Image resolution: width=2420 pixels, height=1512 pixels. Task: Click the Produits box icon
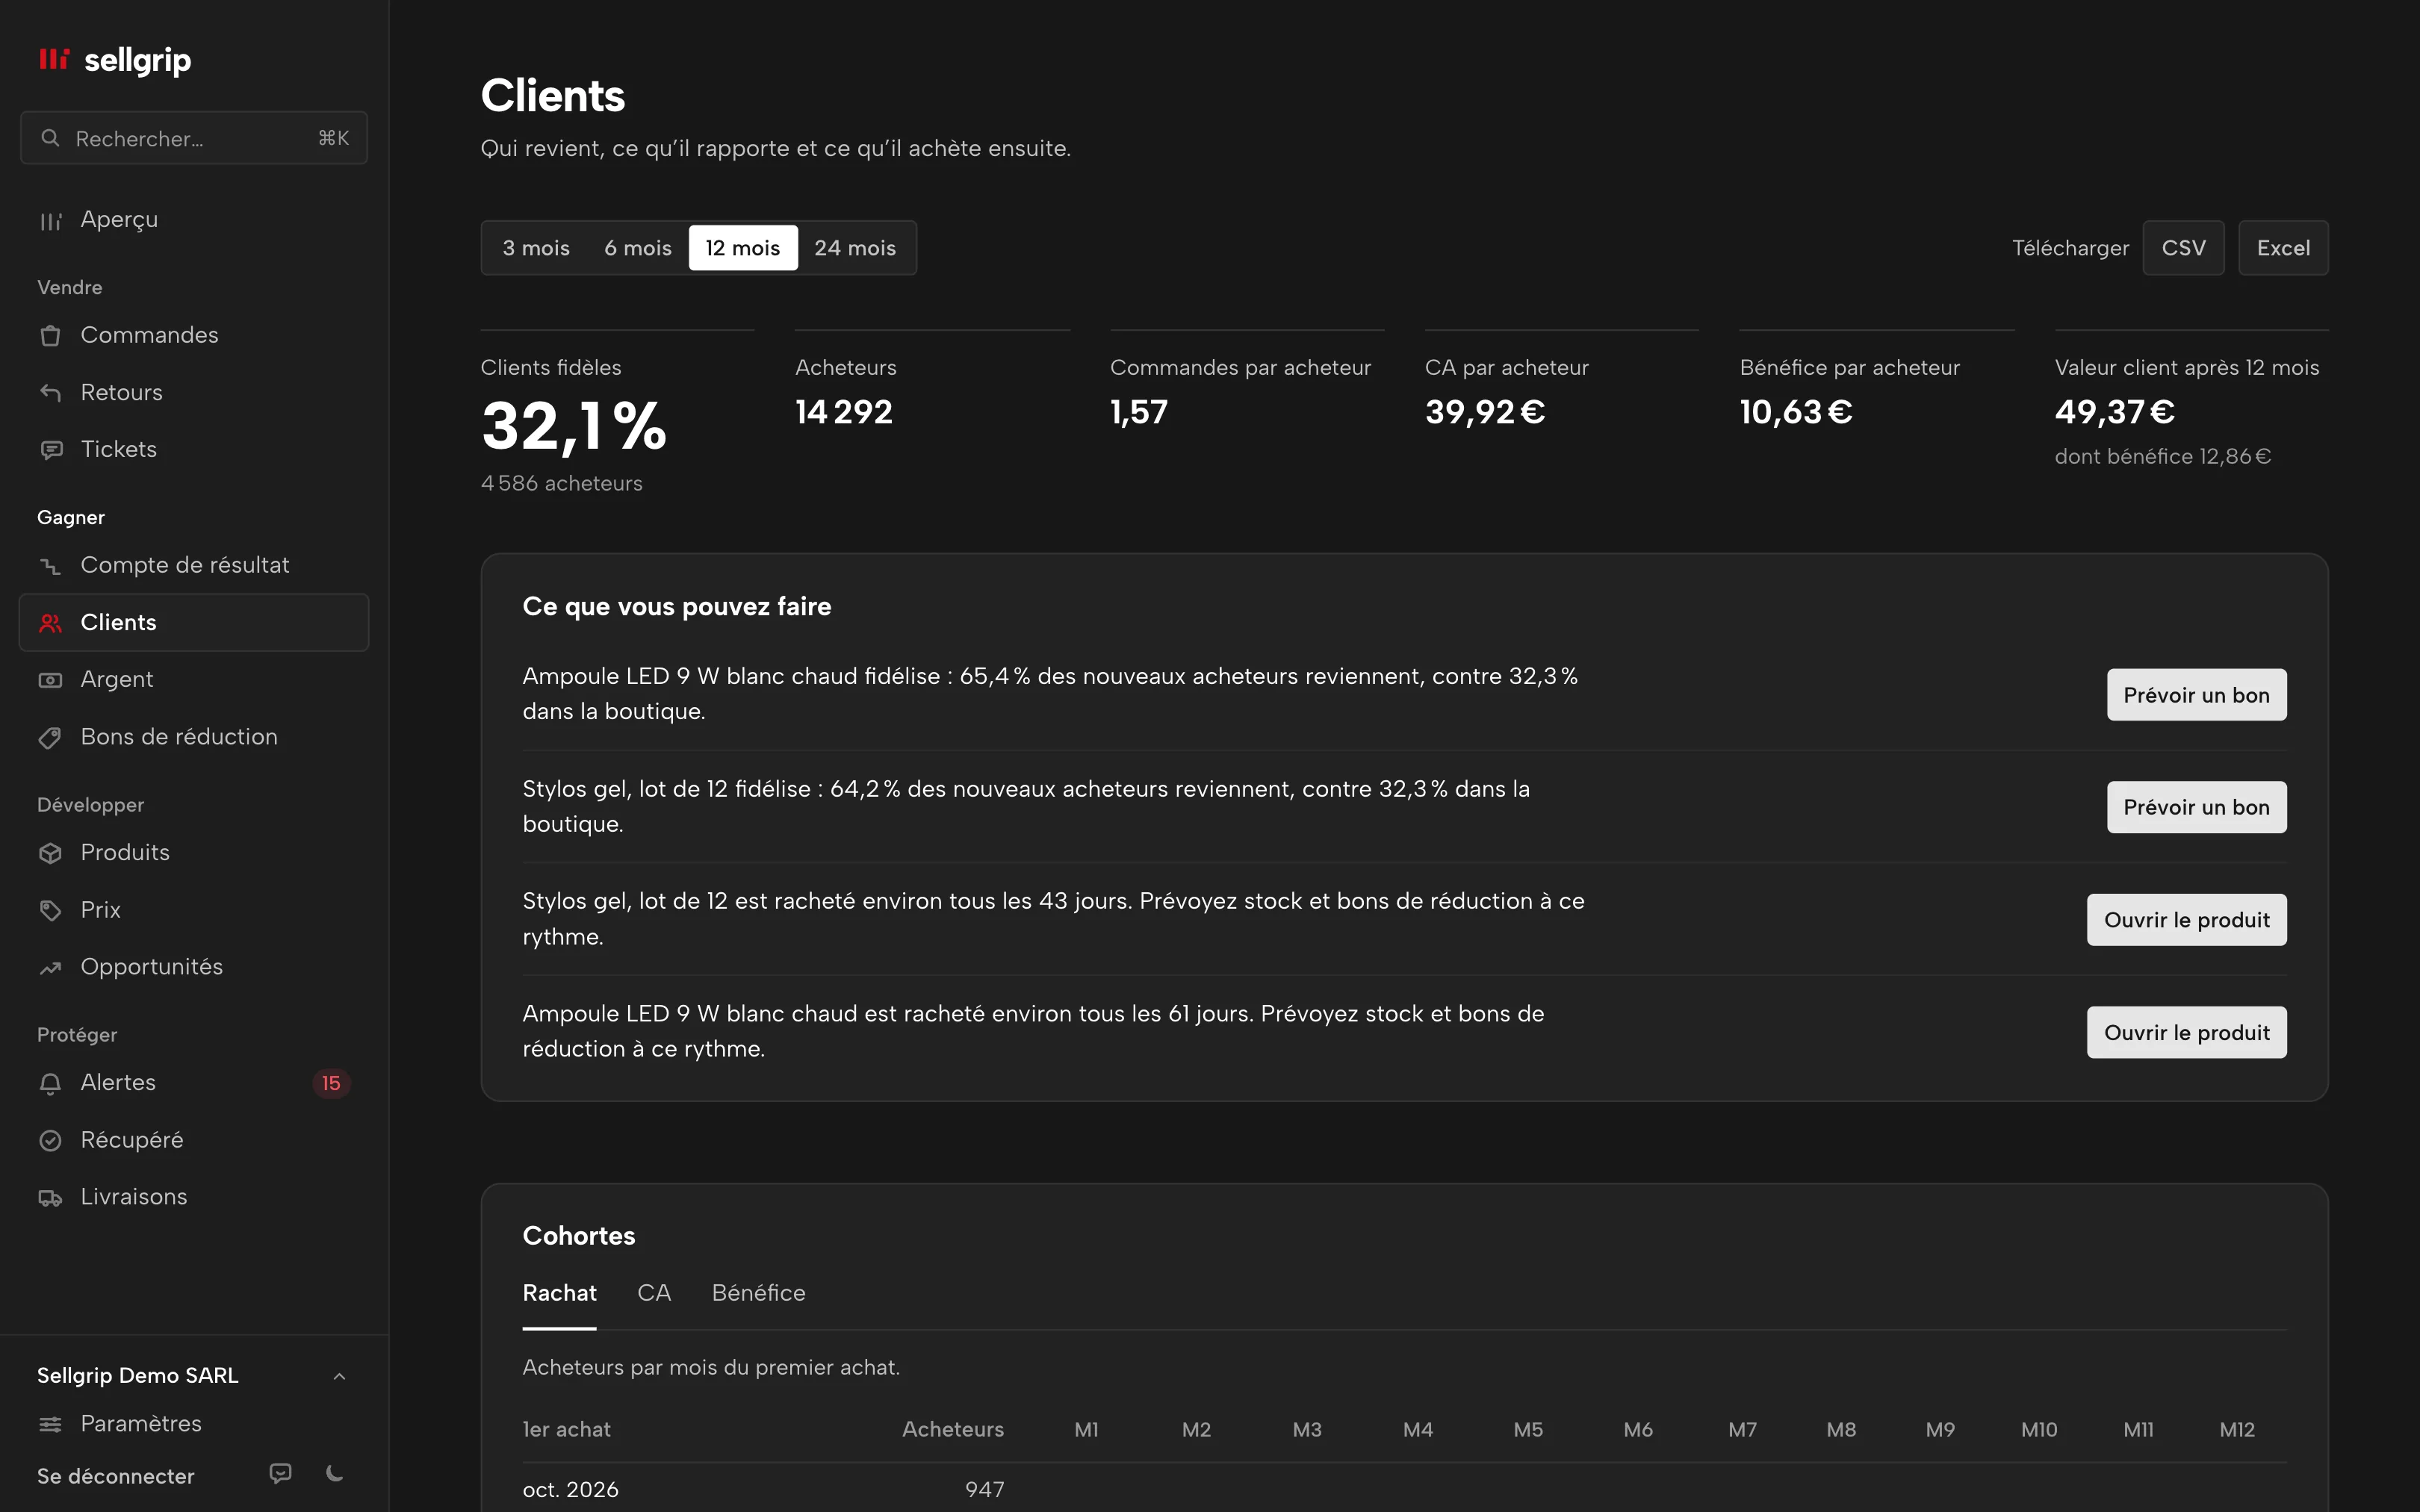(x=50, y=853)
